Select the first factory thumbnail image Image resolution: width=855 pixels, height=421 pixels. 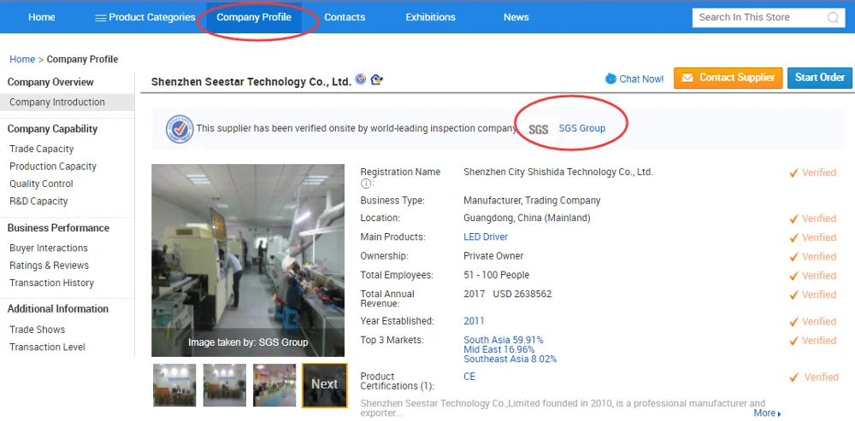pyautogui.click(x=174, y=385)
